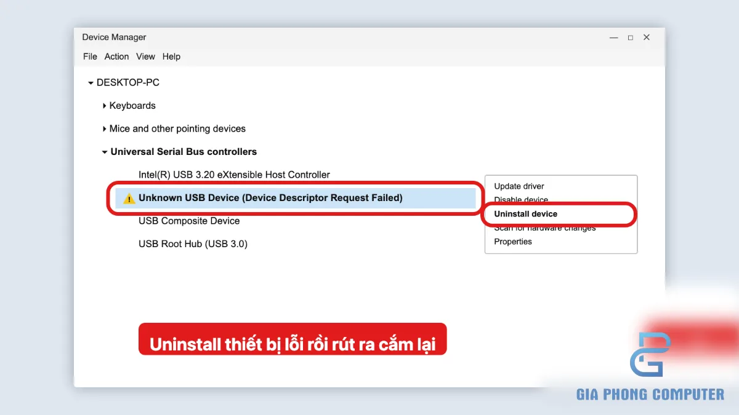Select the Unknown USB Device entry
The height and width of the screenshot is (415, 739).
click(296, 198)
